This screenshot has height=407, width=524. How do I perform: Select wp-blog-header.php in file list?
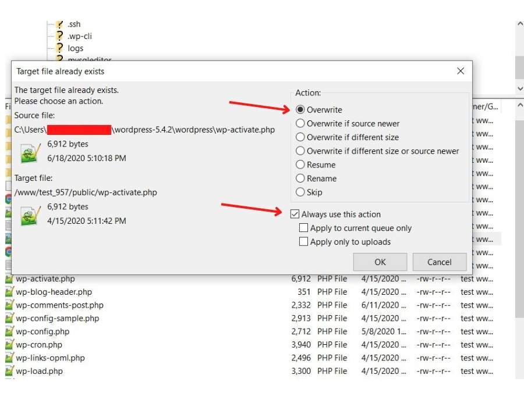[54, 292]
